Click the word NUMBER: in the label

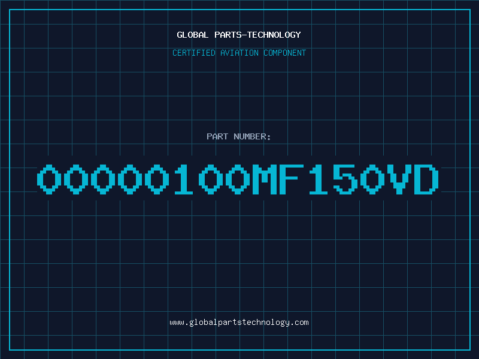tap(252, 136)
